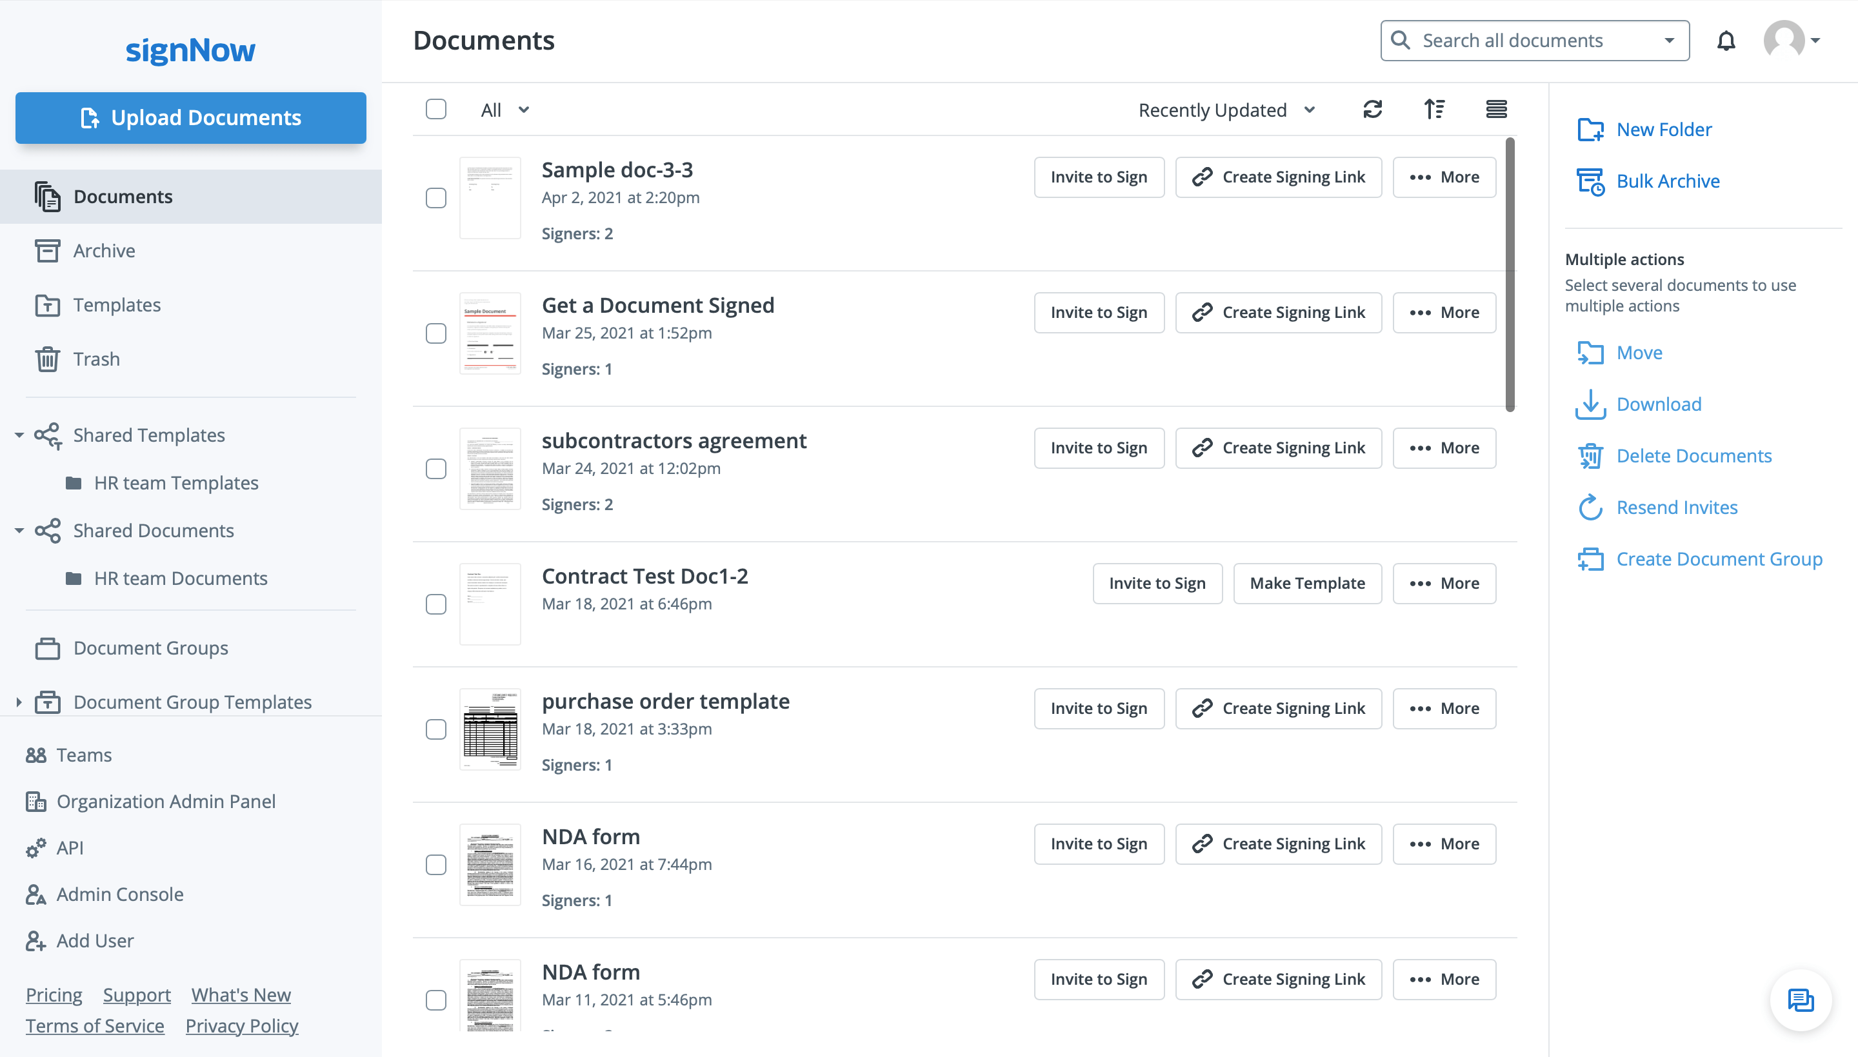Click the sort order icon
This screenshot has width=1858, height=1057.
point(1434,110)
